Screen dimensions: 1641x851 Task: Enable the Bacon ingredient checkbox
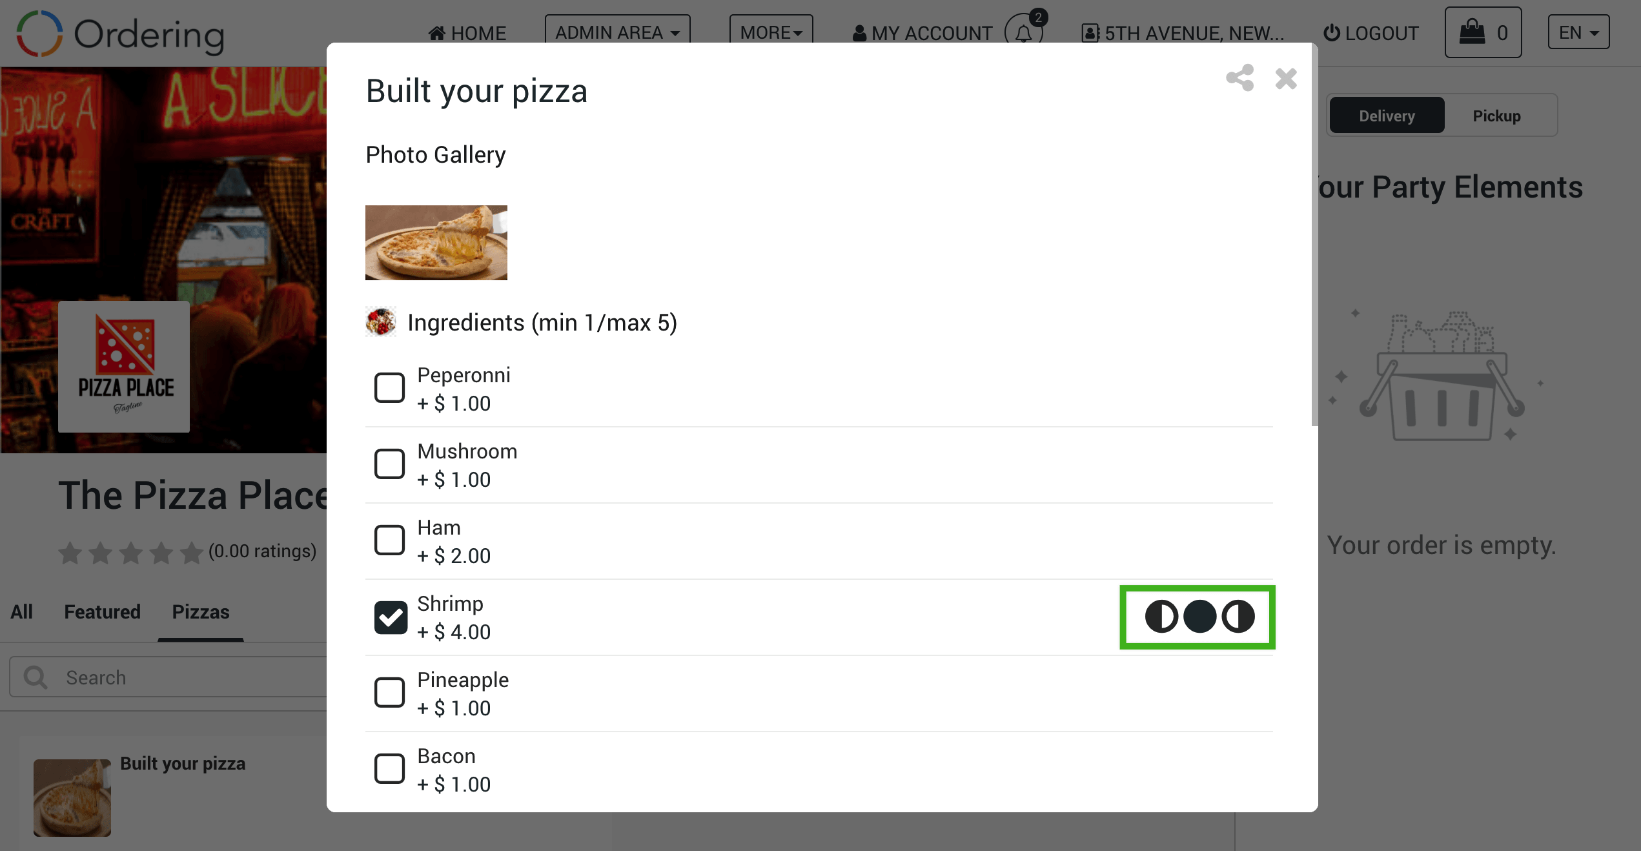coord(389,768)
